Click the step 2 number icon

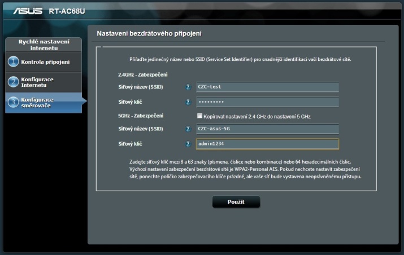pyautogui.click(x=13, y=82)
